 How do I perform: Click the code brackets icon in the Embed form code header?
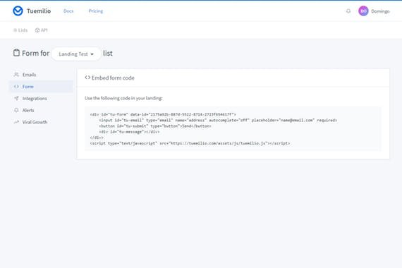(x=87, y=78)
